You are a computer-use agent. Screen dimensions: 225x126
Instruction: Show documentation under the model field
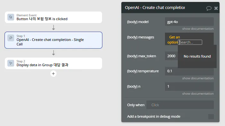(x=198, y=29)
